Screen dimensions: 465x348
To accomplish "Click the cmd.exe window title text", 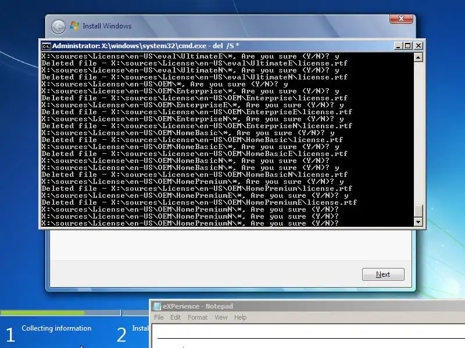I will pos(146,46).
